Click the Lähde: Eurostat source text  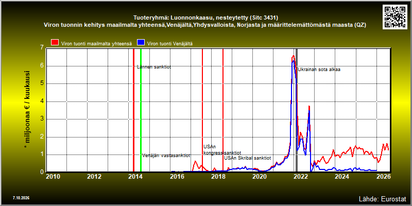click(383, 198)
